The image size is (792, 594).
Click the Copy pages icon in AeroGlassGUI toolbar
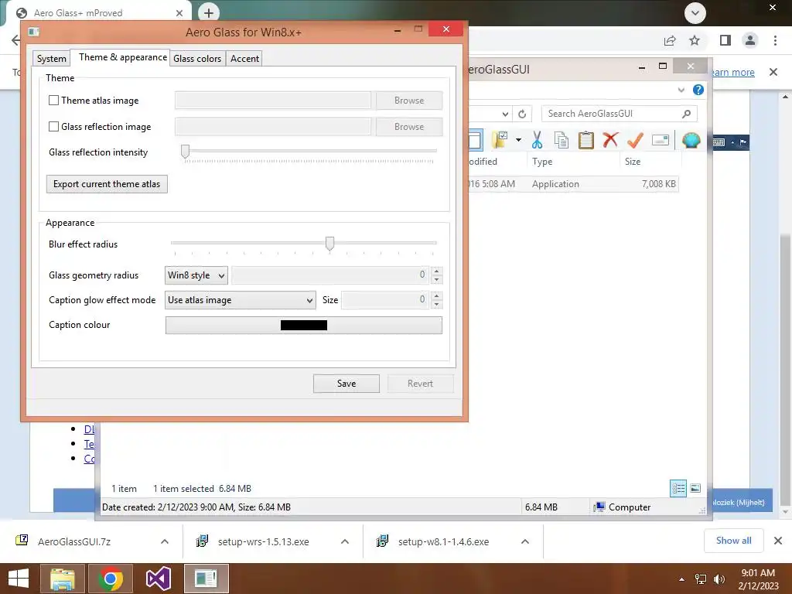point(562,140)
